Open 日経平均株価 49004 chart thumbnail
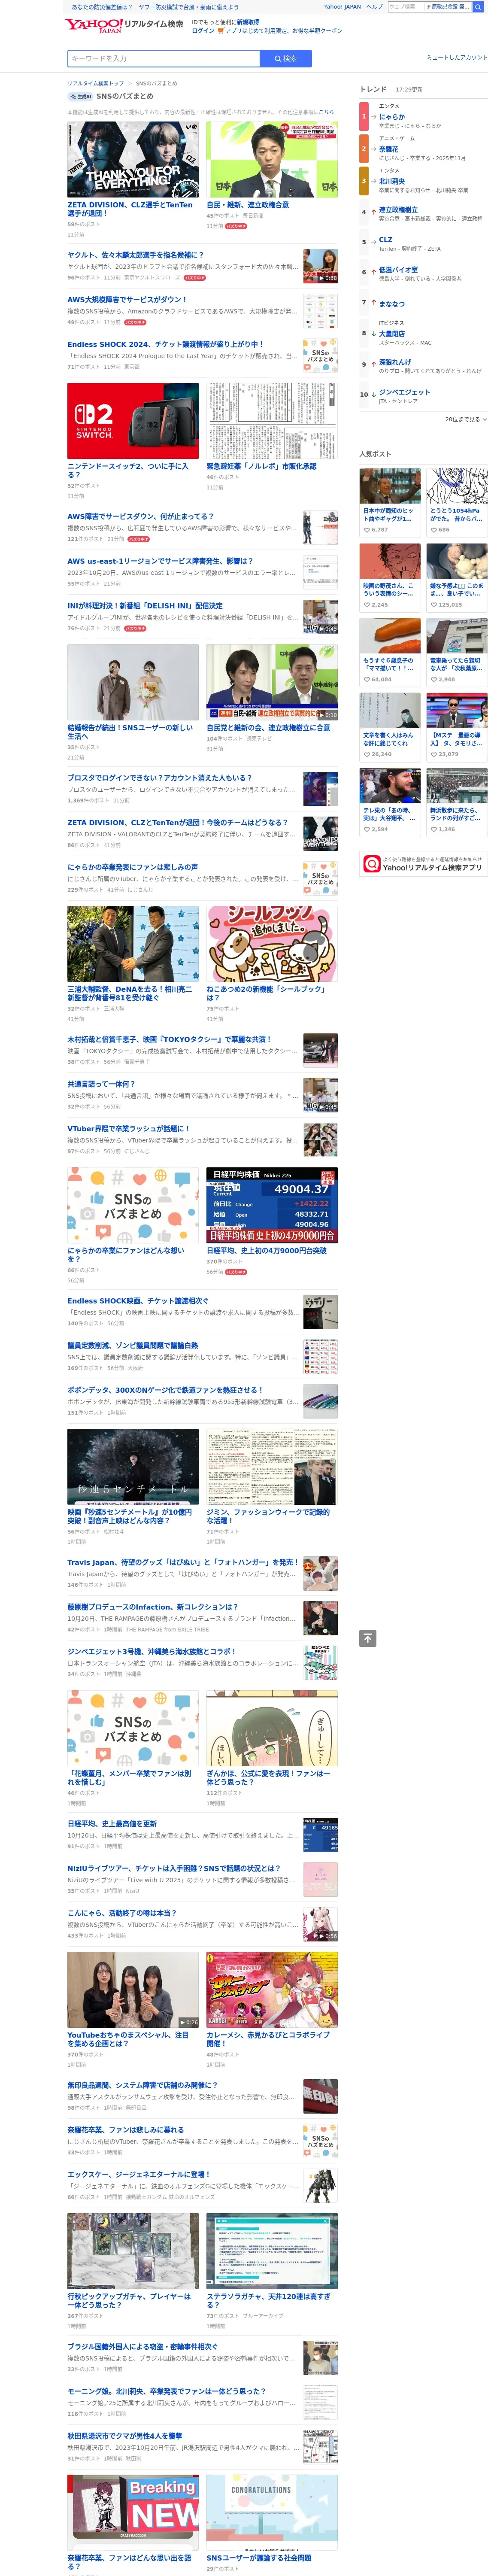This screenshot has height=2576, width=488. click(x=272, y=1205)
